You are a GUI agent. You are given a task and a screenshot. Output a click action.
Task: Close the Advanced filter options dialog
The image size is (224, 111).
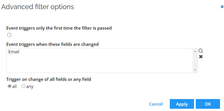point(222,7)
